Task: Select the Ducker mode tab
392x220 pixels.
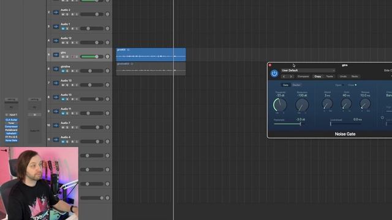Action: click(296, 85)
